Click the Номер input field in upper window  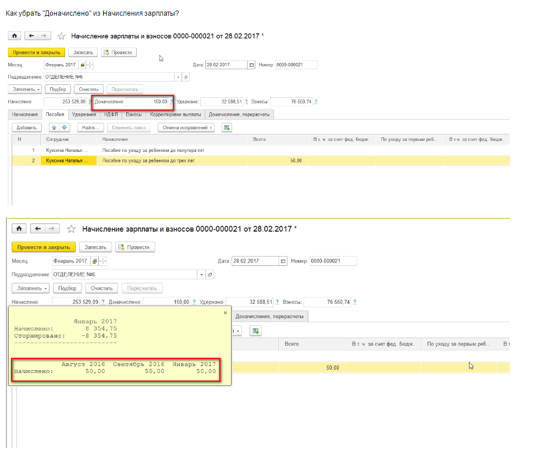tap(296, 65)
